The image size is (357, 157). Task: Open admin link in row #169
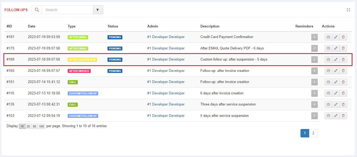(x=166, y=59)
